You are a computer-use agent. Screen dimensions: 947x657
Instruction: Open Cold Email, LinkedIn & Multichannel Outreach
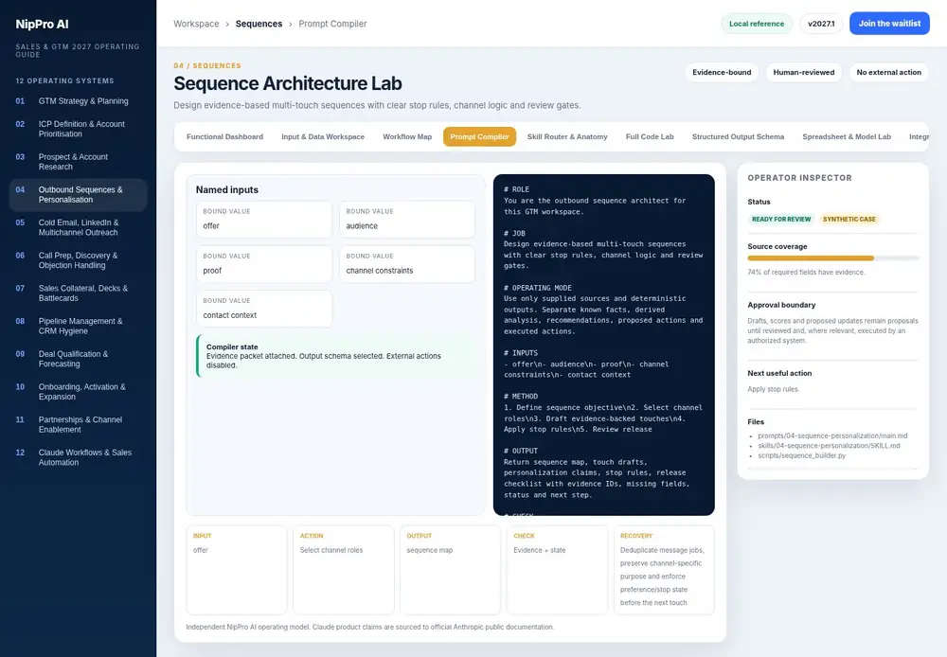78,227
